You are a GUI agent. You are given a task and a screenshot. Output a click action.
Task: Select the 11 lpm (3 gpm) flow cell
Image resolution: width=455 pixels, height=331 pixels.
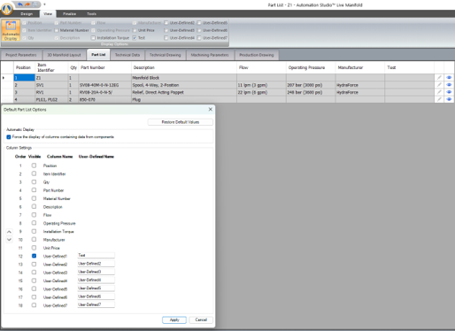pyautogui.click(x=261, y=85)
